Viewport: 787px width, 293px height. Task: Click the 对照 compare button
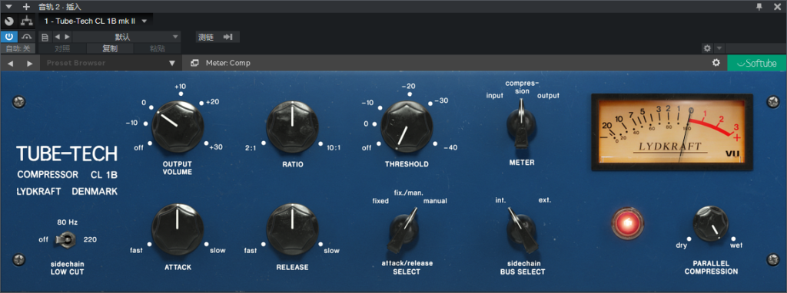tap(62, 48)
